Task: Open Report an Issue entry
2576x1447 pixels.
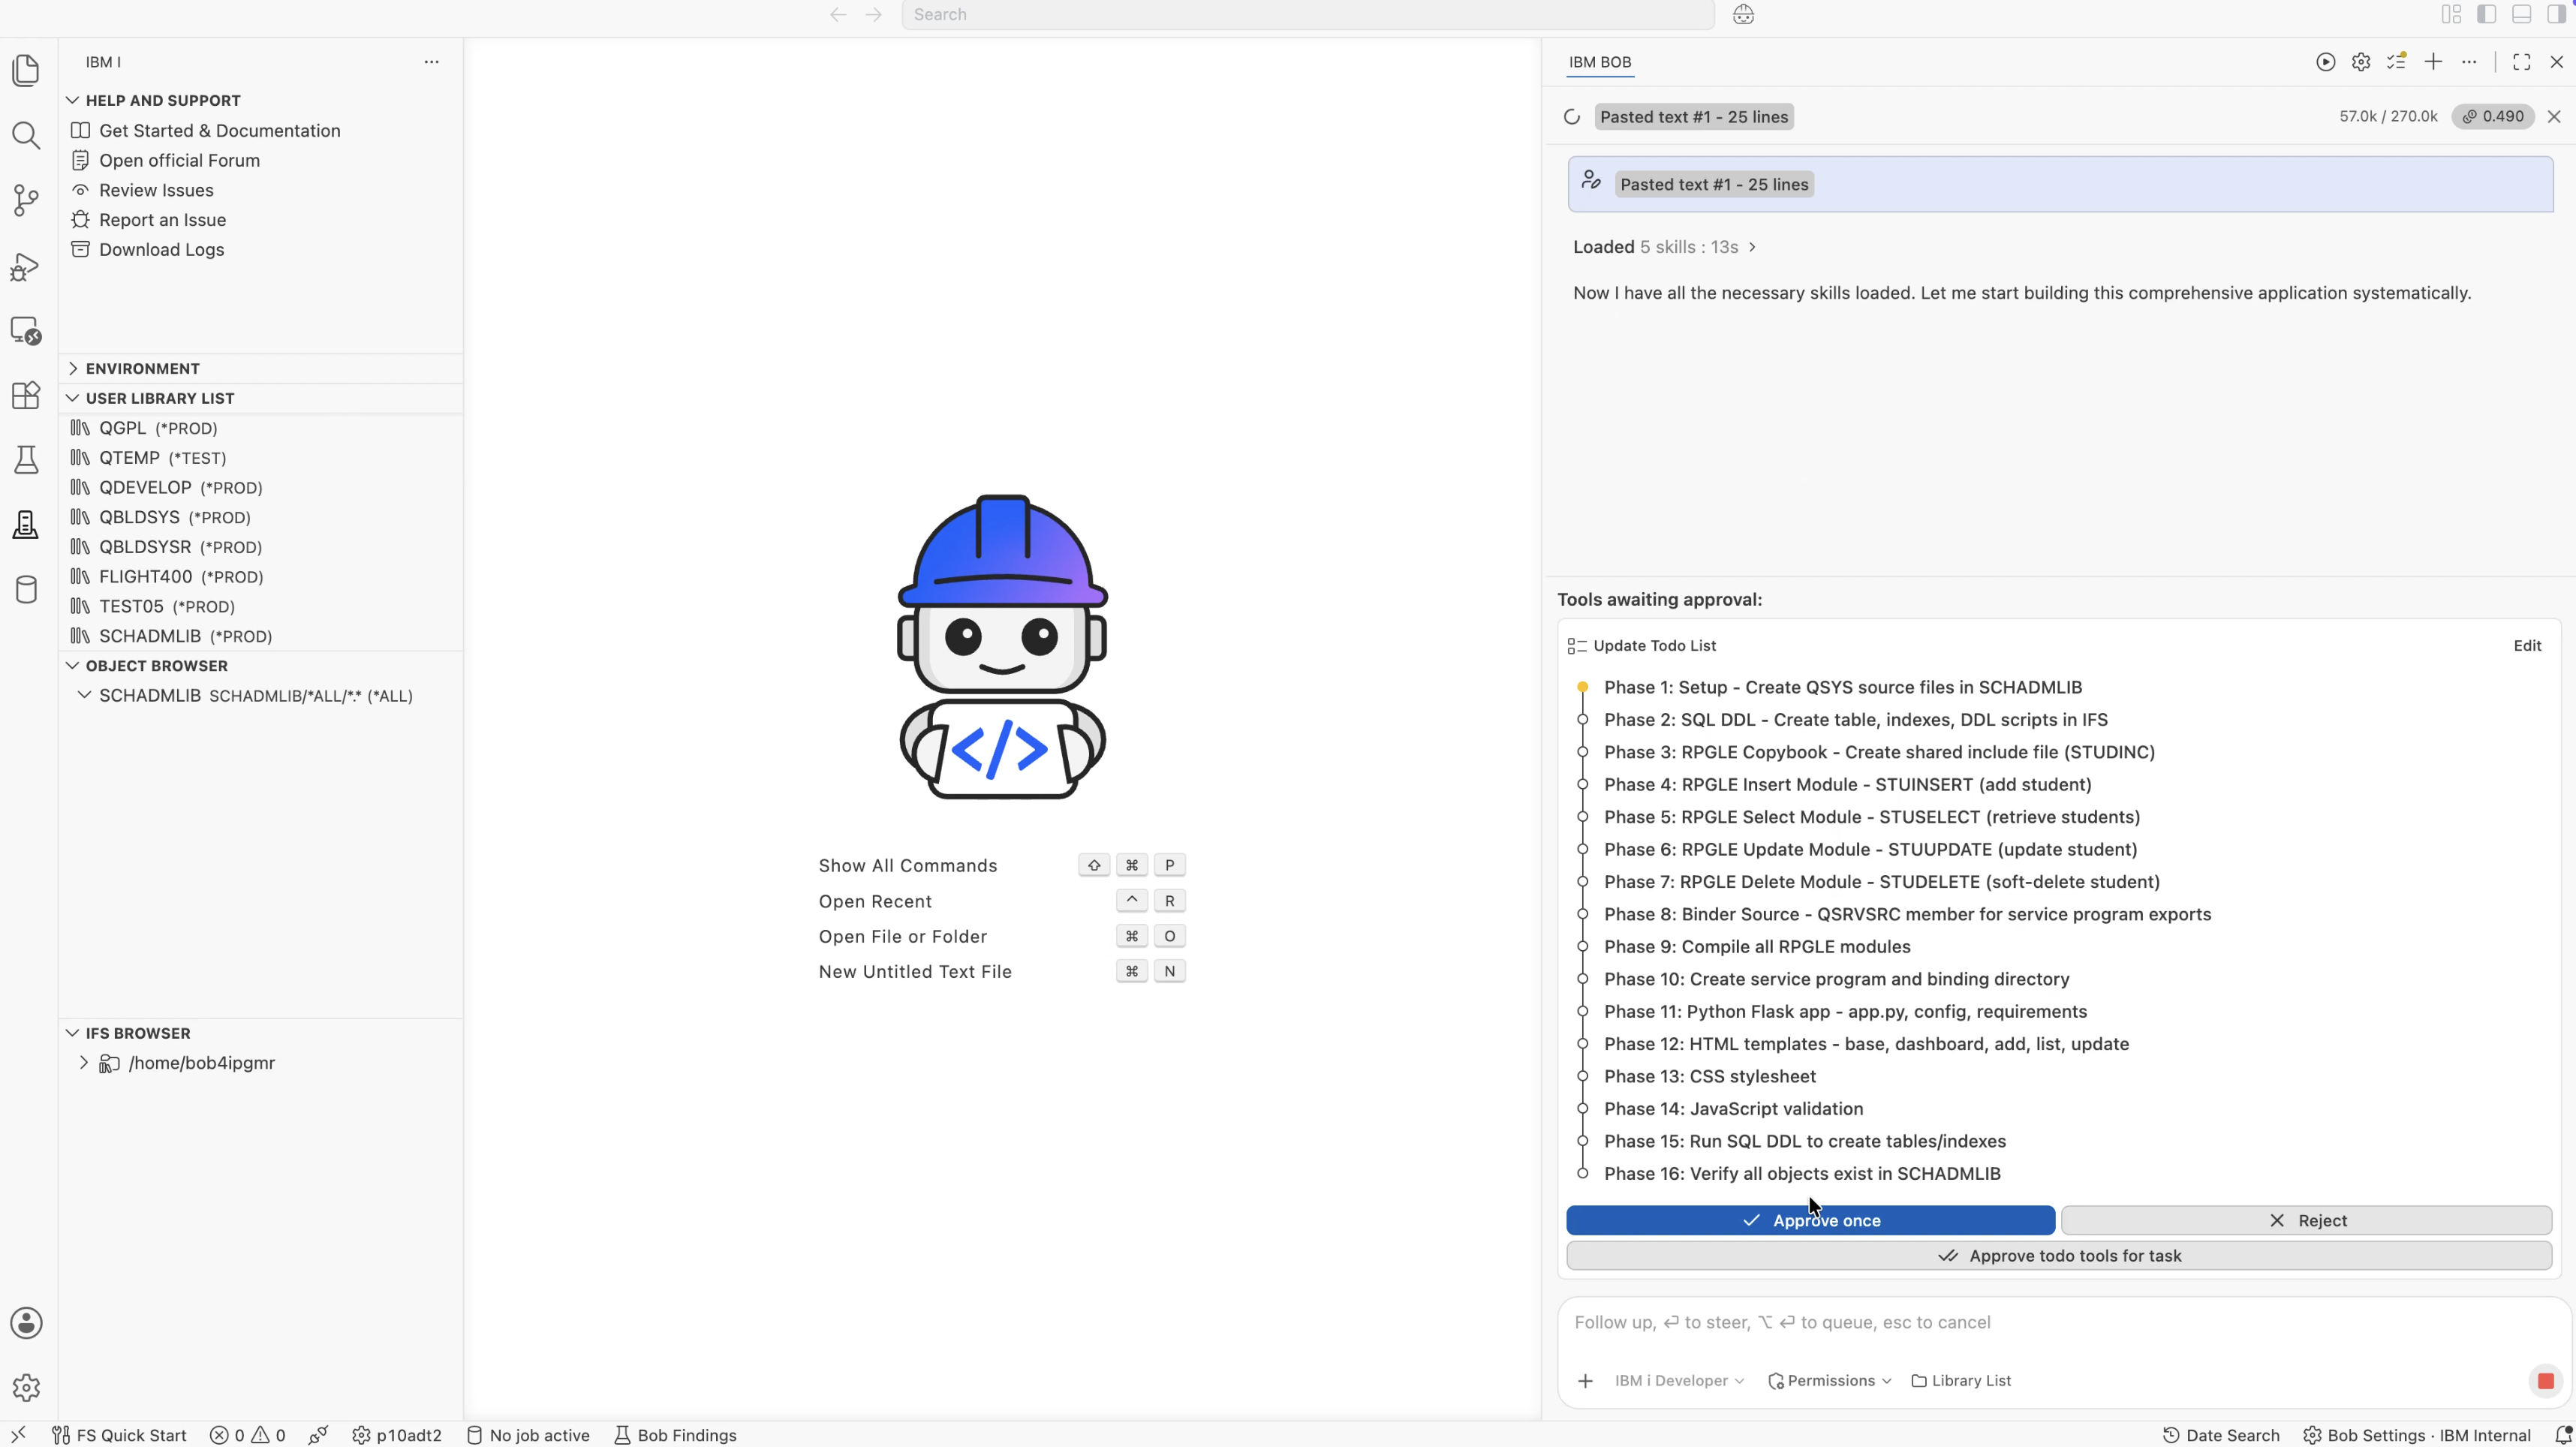Action: pyautogui.click(x=162, y=220)
